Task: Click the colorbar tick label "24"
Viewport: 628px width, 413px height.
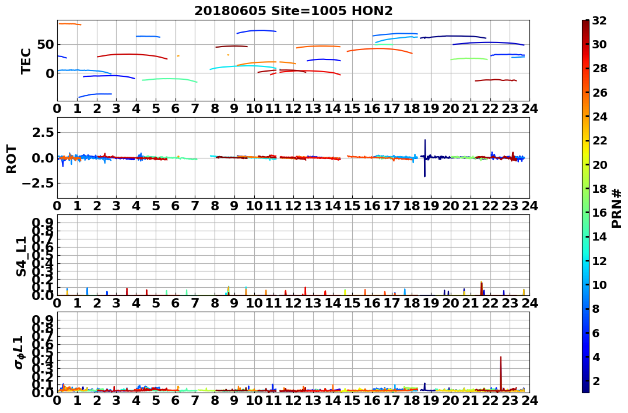Action: coord(599,117)
